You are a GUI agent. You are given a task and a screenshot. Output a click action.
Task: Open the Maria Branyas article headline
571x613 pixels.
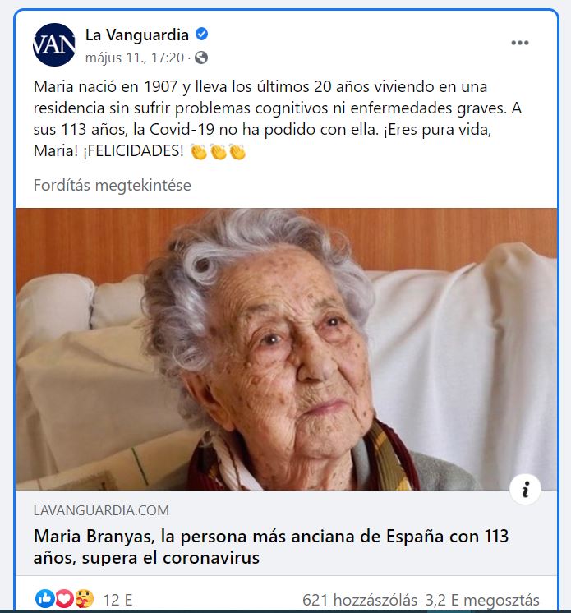click(x=271, y=546)
